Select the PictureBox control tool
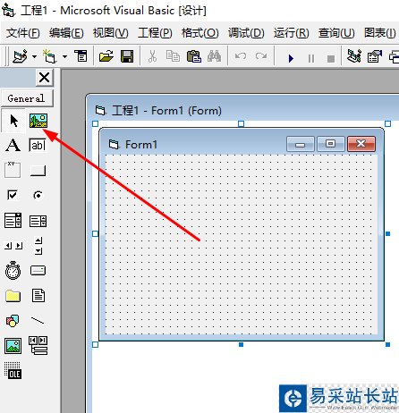 (38, 121)
